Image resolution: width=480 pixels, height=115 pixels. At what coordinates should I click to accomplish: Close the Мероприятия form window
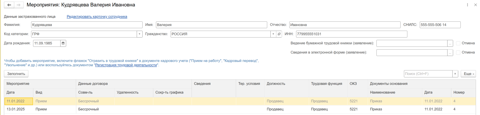(x=475, y=5)
